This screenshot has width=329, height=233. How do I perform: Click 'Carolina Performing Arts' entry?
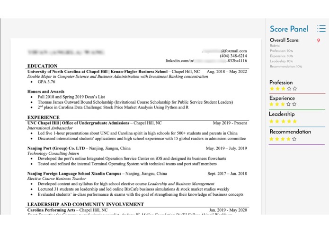(x=51, y=210)
